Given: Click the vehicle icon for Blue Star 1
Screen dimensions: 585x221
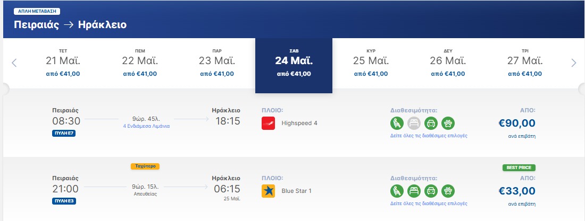Looking at the screenshot, I should coord(431,191).
